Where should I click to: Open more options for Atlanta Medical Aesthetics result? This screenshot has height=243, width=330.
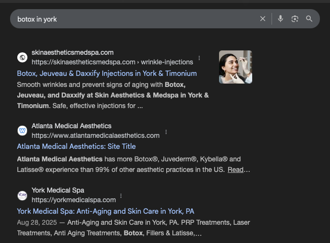(x=166, y=132)
